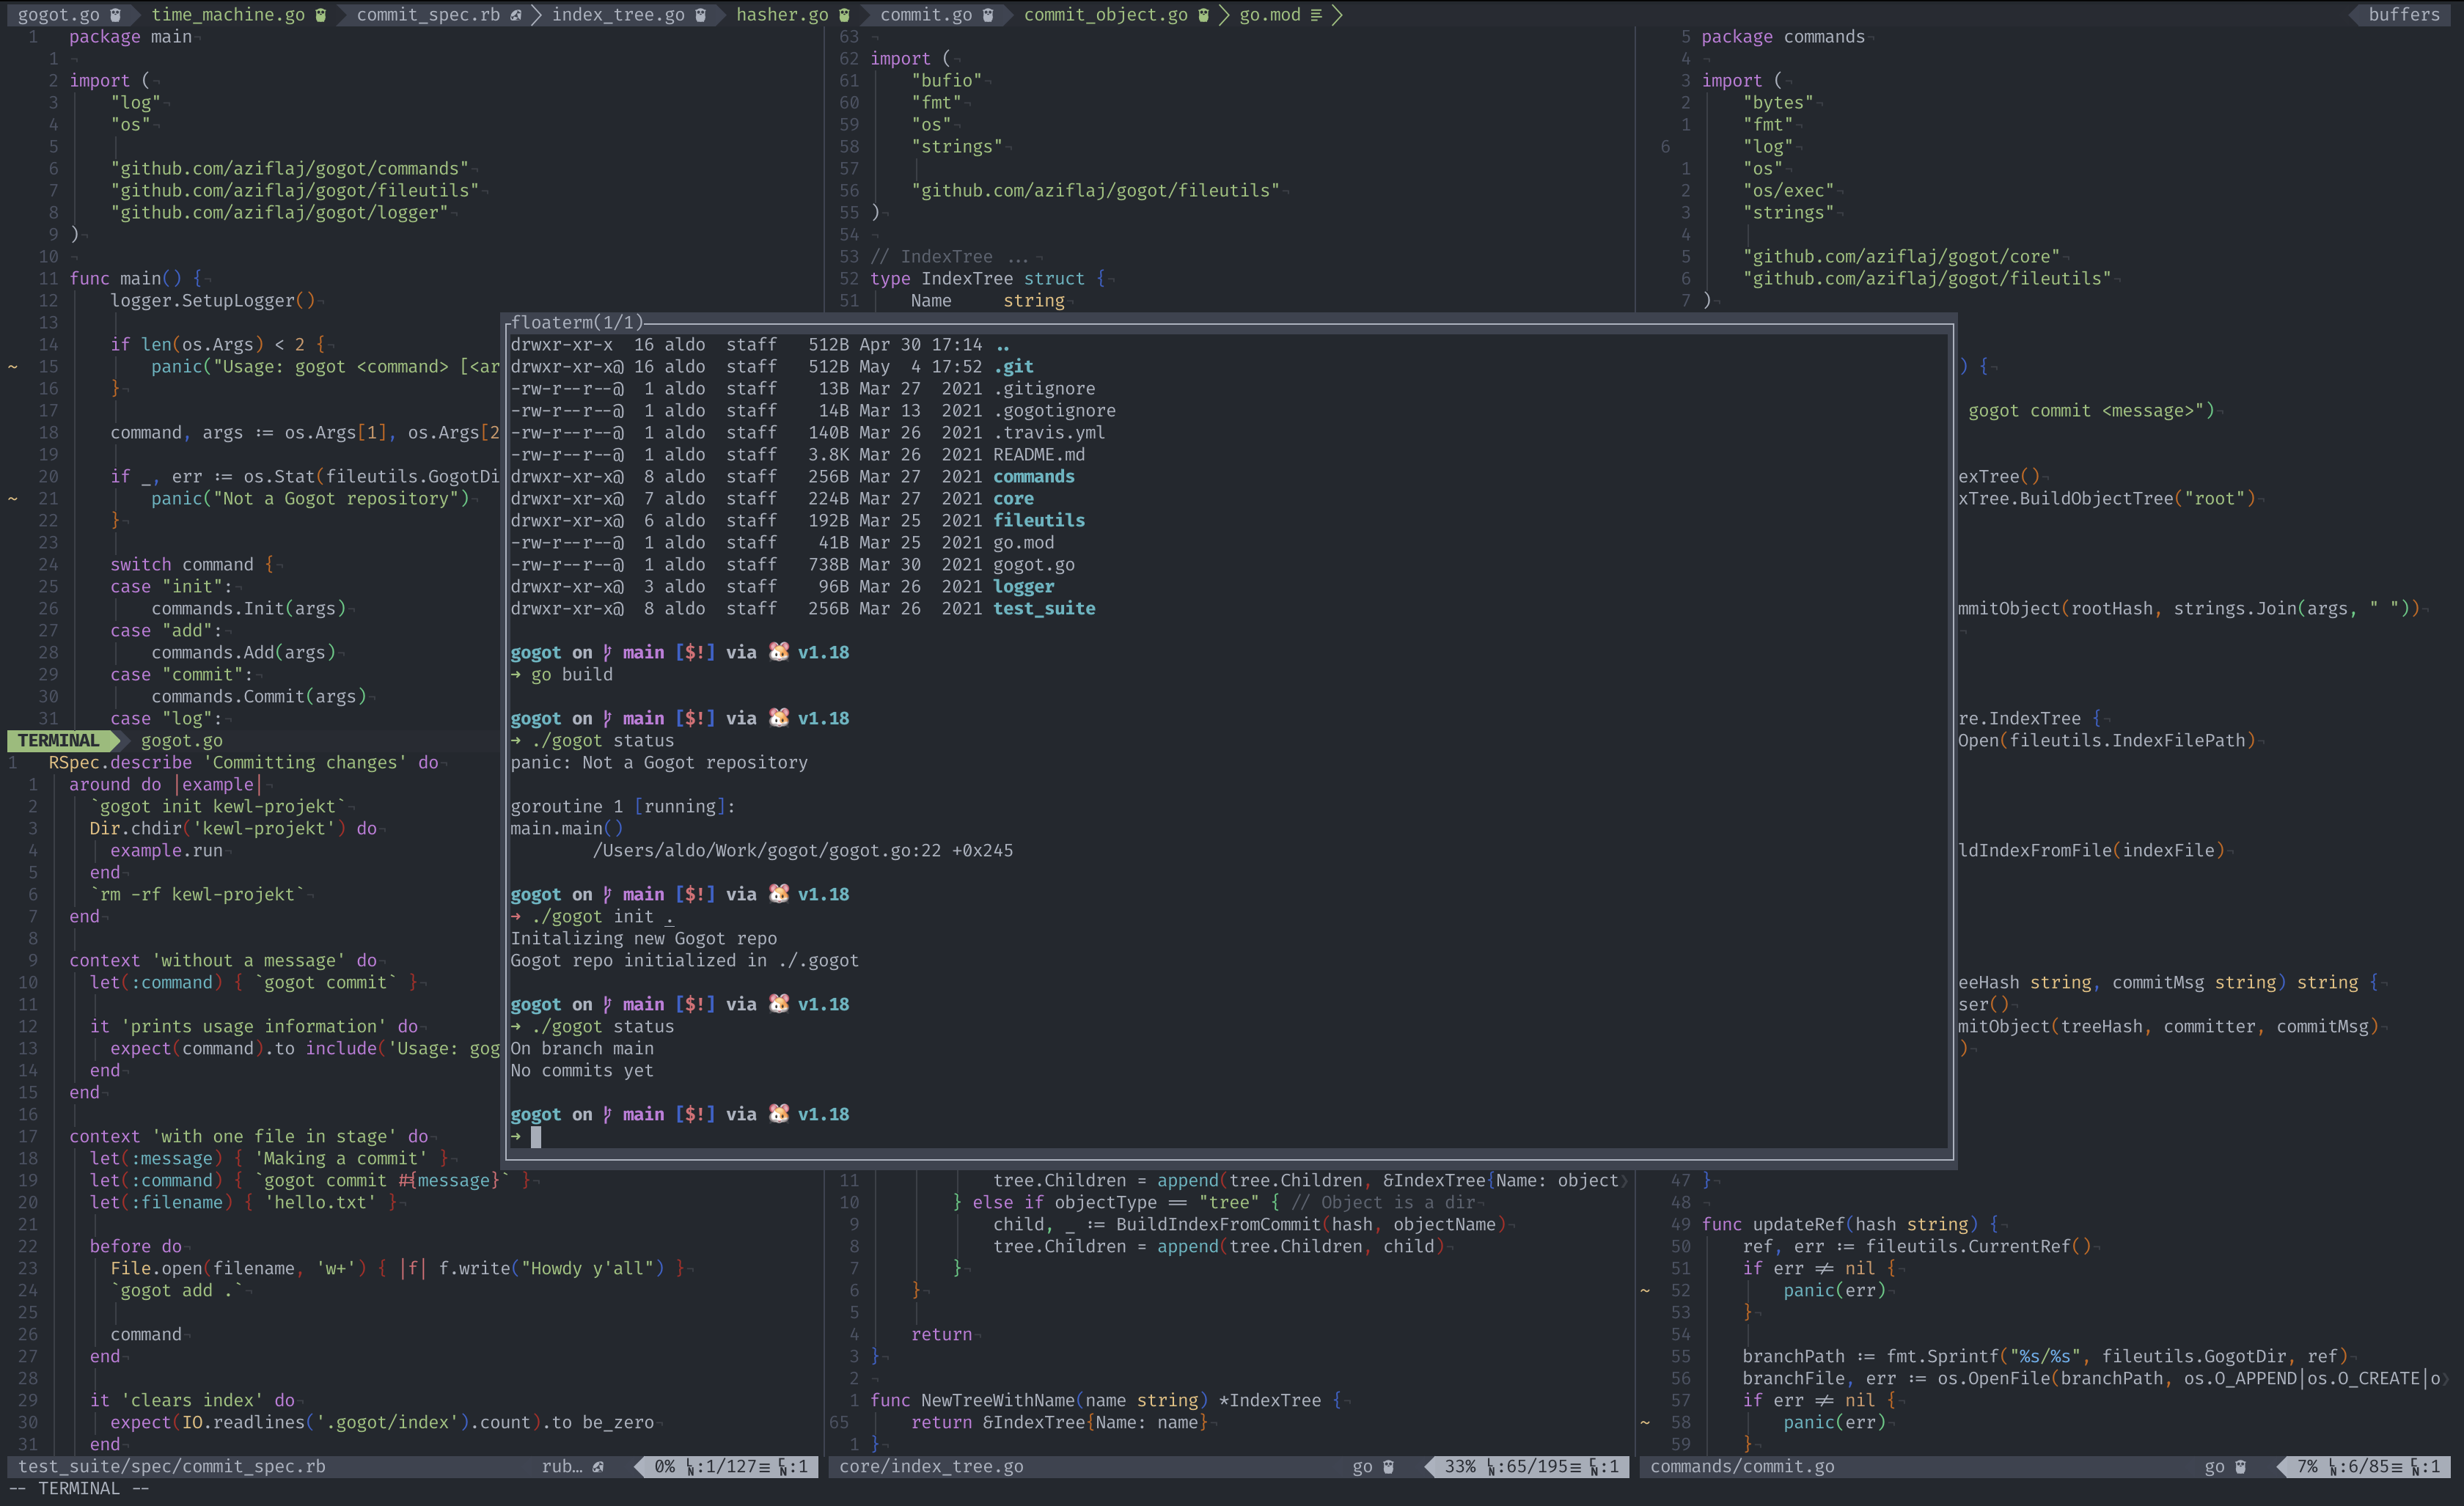Click the git change marker on line 21
Viewport: 2464px width, 1506px height.
tap(13, 499)
